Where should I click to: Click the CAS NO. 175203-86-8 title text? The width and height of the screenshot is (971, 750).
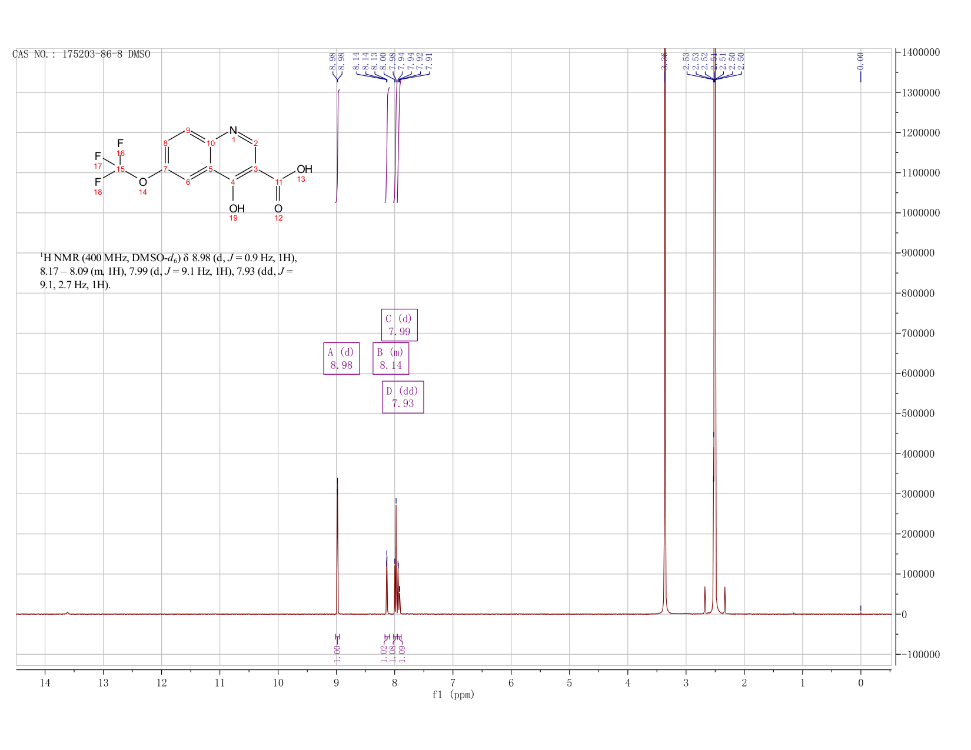coord(81,54)
